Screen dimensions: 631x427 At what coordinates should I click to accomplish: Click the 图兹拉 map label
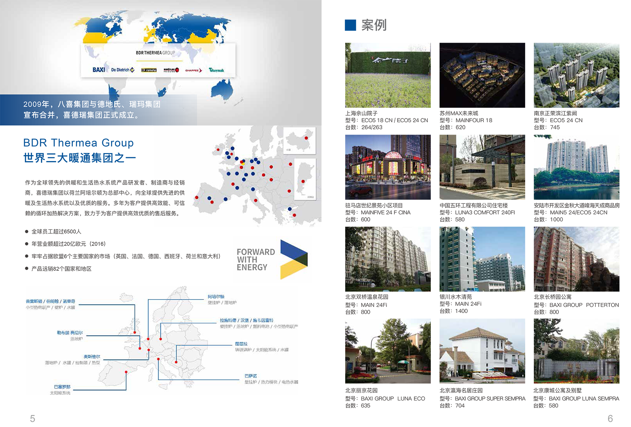click(241, 344)
